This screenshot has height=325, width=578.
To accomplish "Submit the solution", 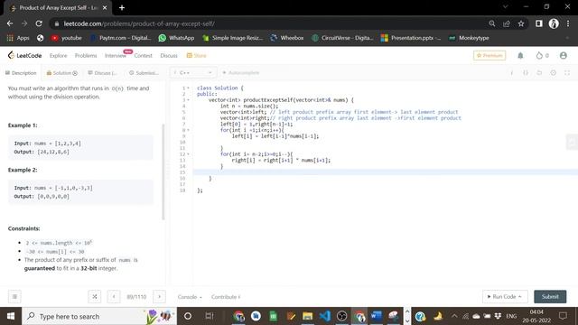I will [550, 297].
